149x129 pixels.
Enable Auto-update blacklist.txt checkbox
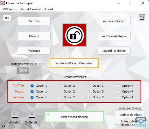116,123
